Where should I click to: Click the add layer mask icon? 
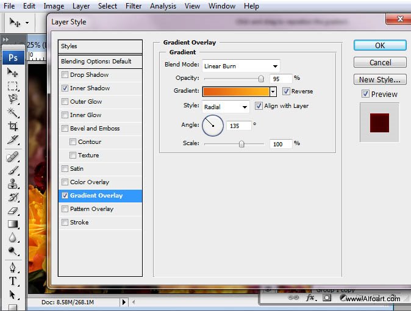pyautogui.click(x=327, y=298)
